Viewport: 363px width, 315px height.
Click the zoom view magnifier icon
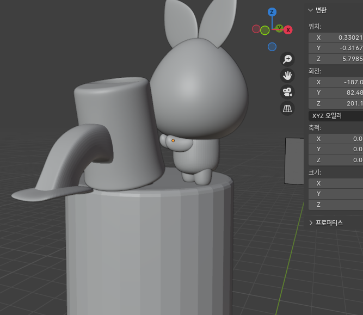tap(287, 59)
